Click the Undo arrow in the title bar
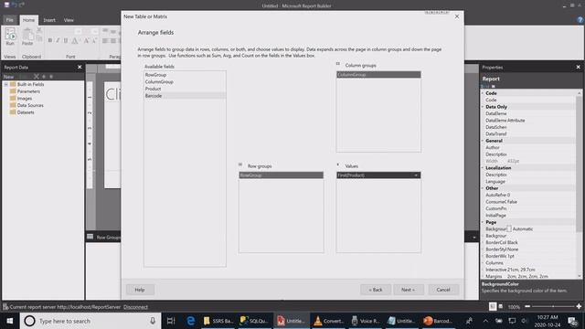585x329 pixels. 15,5
